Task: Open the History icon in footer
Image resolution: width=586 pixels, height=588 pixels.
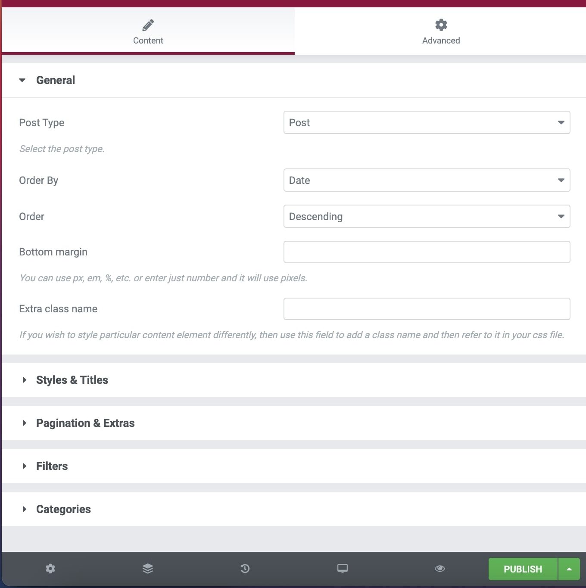Action: pyautogui.click(x=245, y=569)
